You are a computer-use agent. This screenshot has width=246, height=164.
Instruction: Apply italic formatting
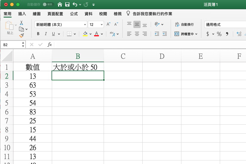click(x=46, y=34)
